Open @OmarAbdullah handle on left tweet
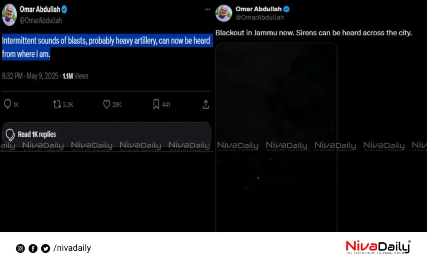Image resolution: width=427 pixels, height=264 pixels. (x=41, y=20)
